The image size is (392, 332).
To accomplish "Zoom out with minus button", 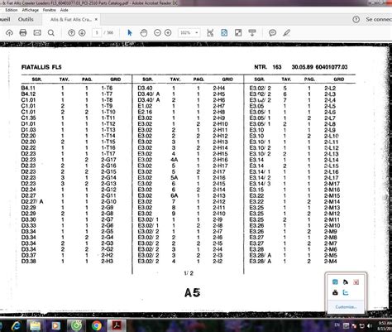I will [157, 33].
